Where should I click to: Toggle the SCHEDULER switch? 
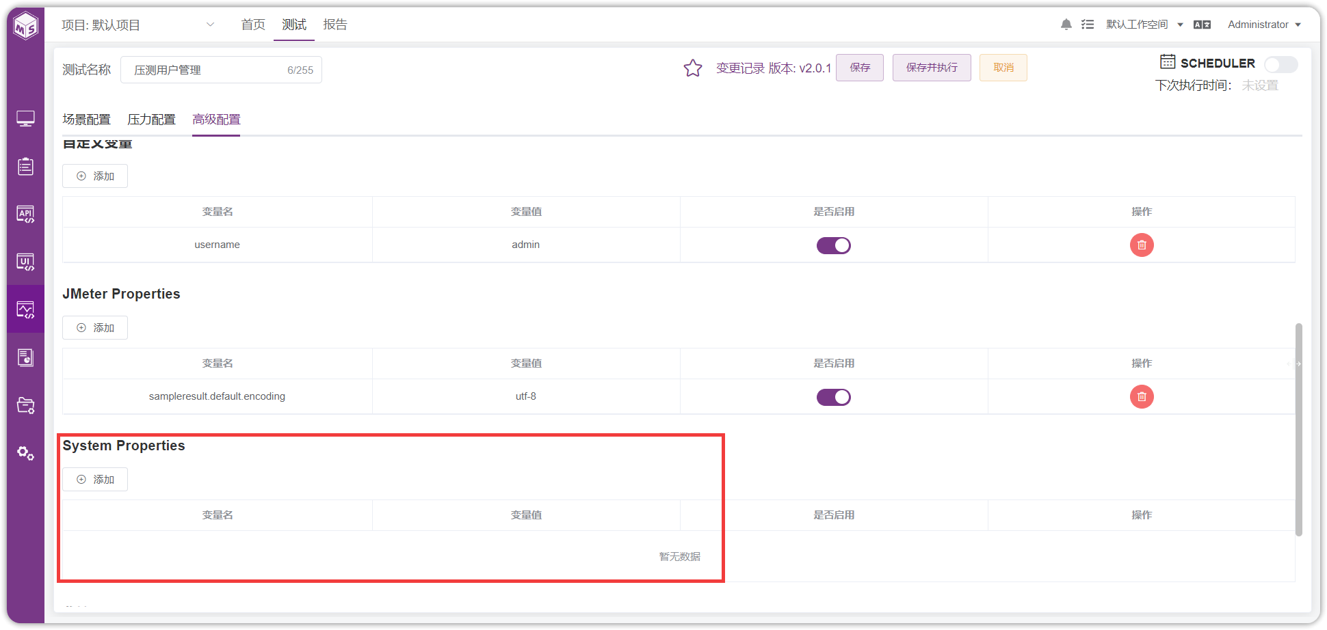(x=1280, y=64)
